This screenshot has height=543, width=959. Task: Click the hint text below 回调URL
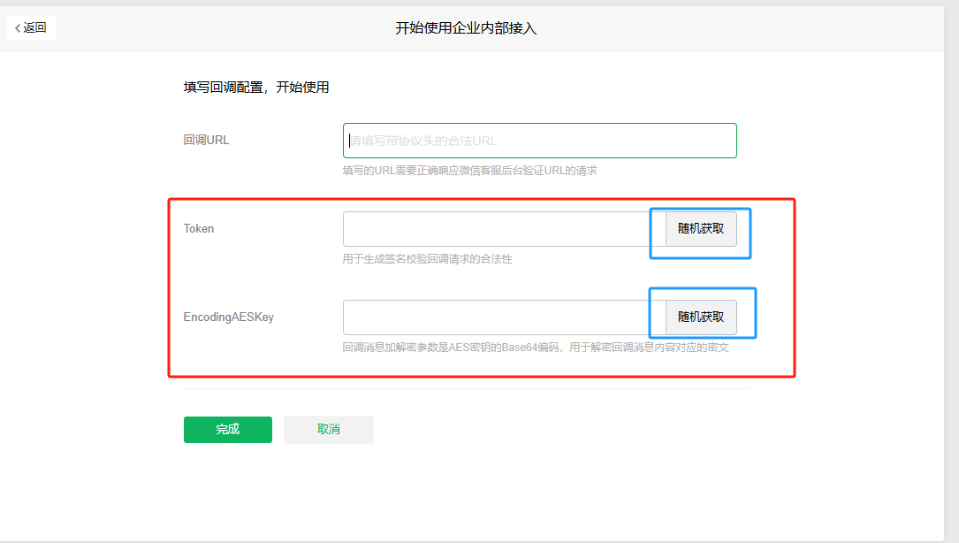click(469, 171)
